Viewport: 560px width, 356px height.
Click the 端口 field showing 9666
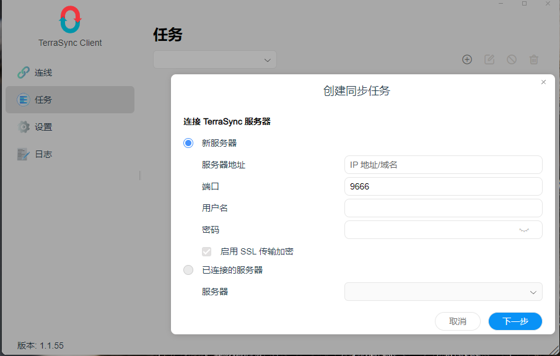[x=443, y=186]
